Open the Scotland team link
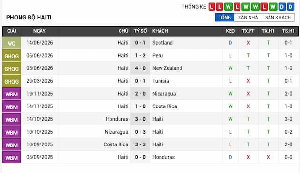Viewport: 300px width, 173px height. (162, 43)
